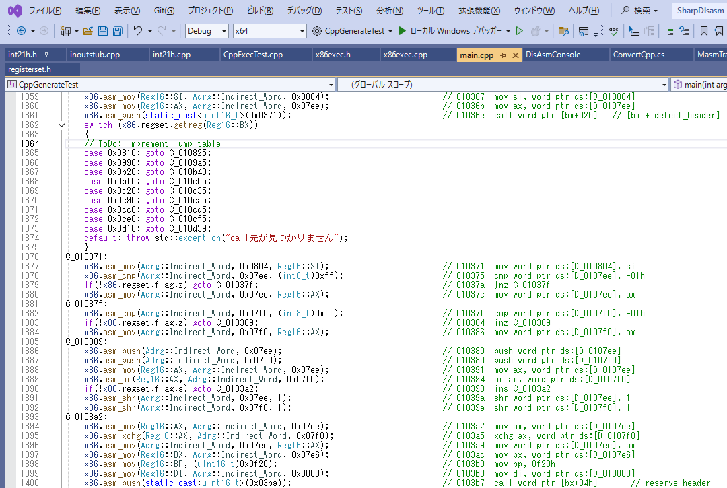Open the テスト(S) menu

(x=349, y=10)
